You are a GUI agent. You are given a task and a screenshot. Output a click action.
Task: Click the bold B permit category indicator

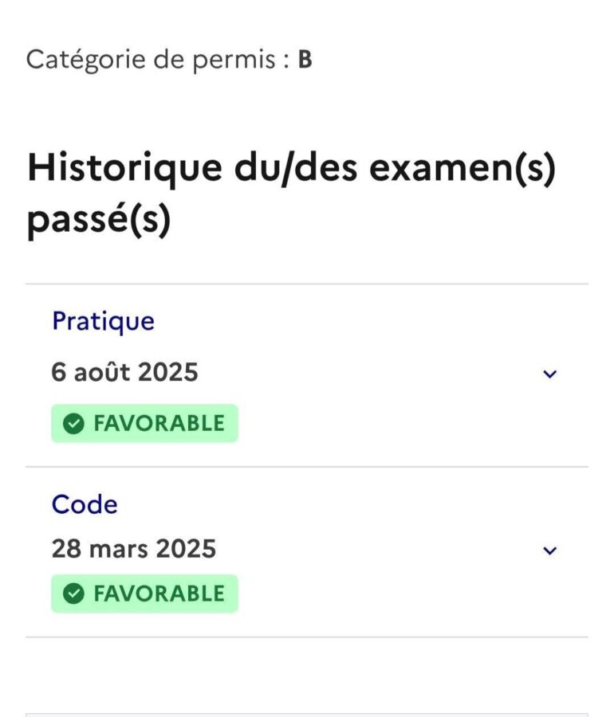[x=304, y=58]
